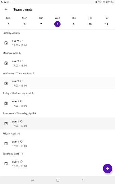Screen dimensions: 115x184
Task: Tap calendar icon of today's Wednesday event
Action: (6, 103)
